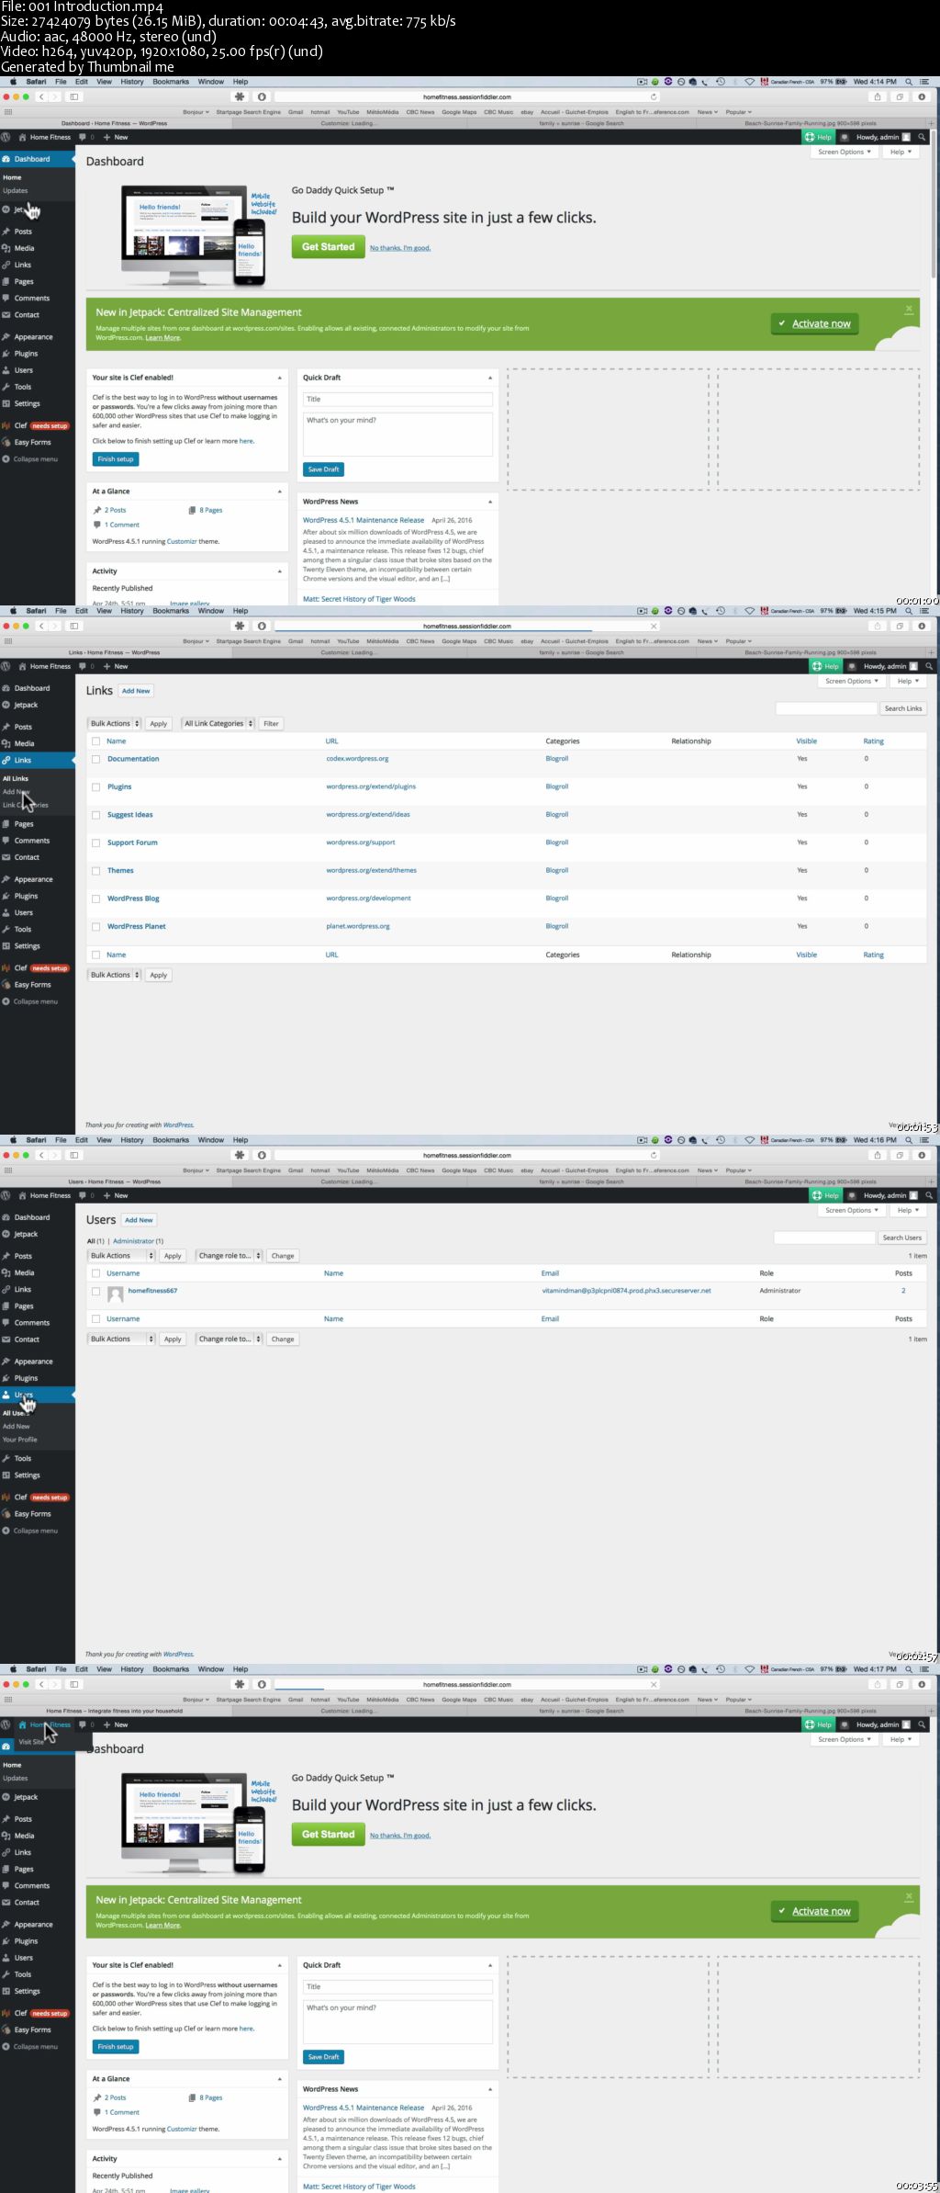Click green Help icon in the Links frame admin bar

(825, 666)
